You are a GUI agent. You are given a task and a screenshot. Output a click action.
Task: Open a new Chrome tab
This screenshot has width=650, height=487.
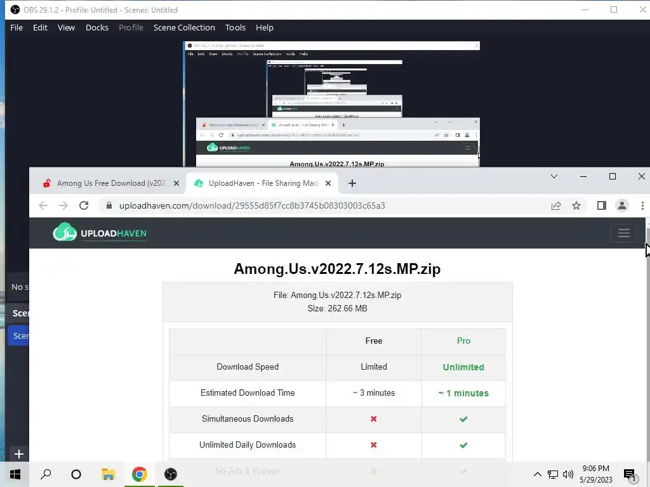[352, 183]
